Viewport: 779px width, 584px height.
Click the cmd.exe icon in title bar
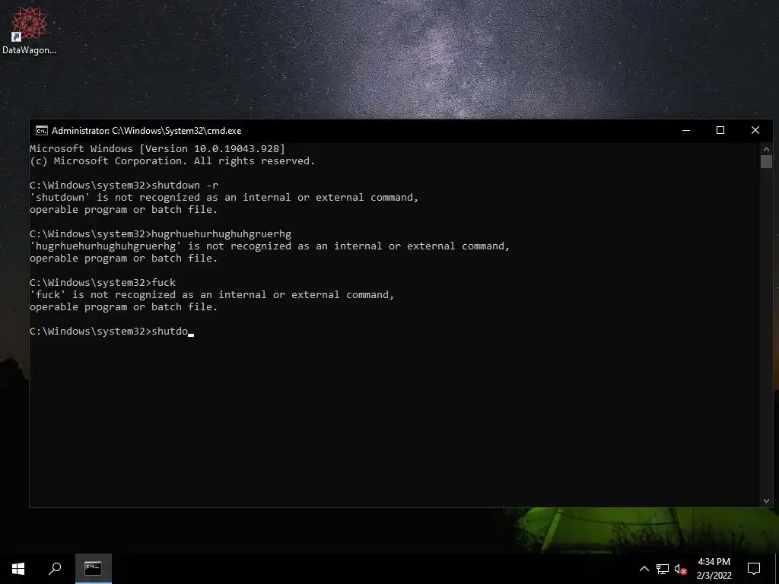(x=42, y=131)
